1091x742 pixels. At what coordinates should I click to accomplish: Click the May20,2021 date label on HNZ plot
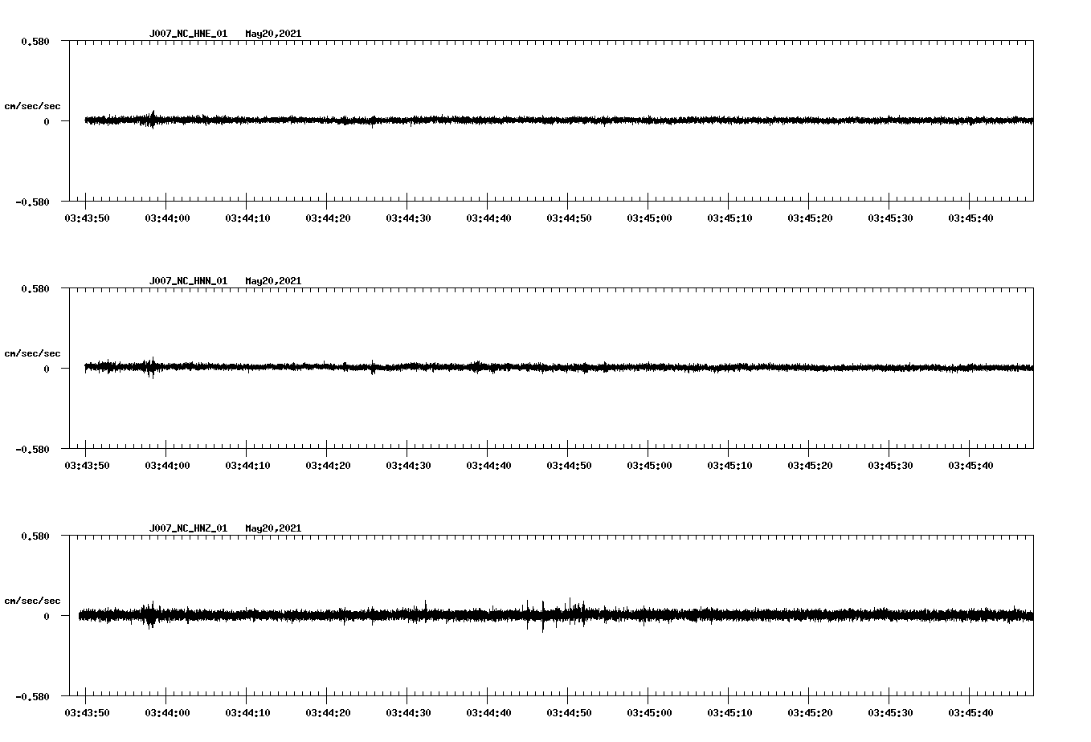coord(273,528)
